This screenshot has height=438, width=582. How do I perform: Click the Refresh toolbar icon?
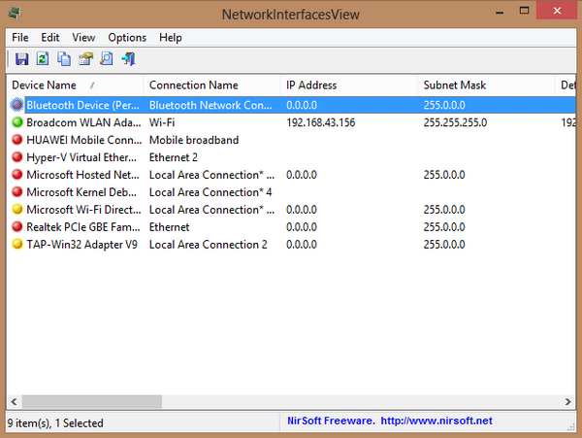point(43,59)
